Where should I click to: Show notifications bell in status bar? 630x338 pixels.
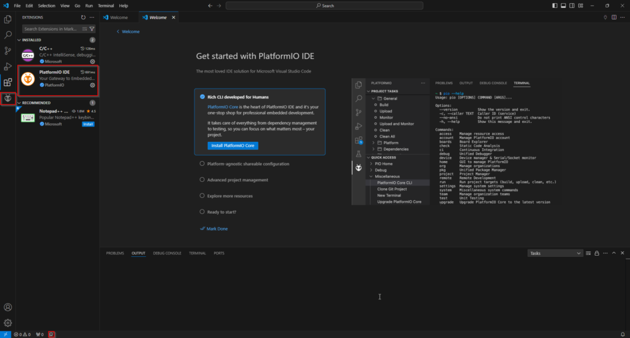pyautogui.click(x=623, y=334)
